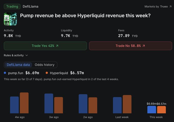
Task: Trade No at 58.8%
Action: (x=130, y=46)
